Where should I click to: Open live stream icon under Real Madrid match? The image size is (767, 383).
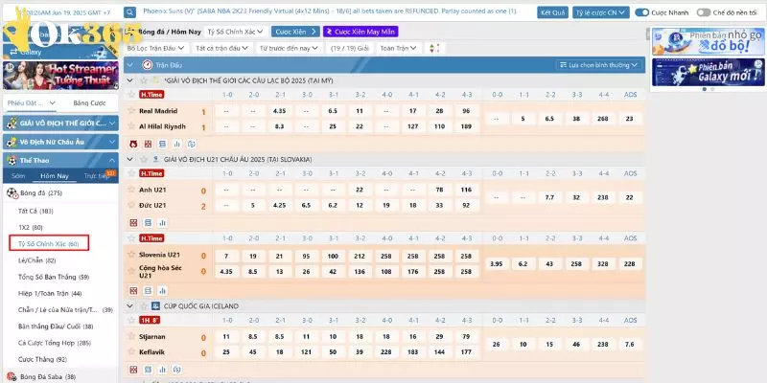pyautogui.click(x=133, y=144)
